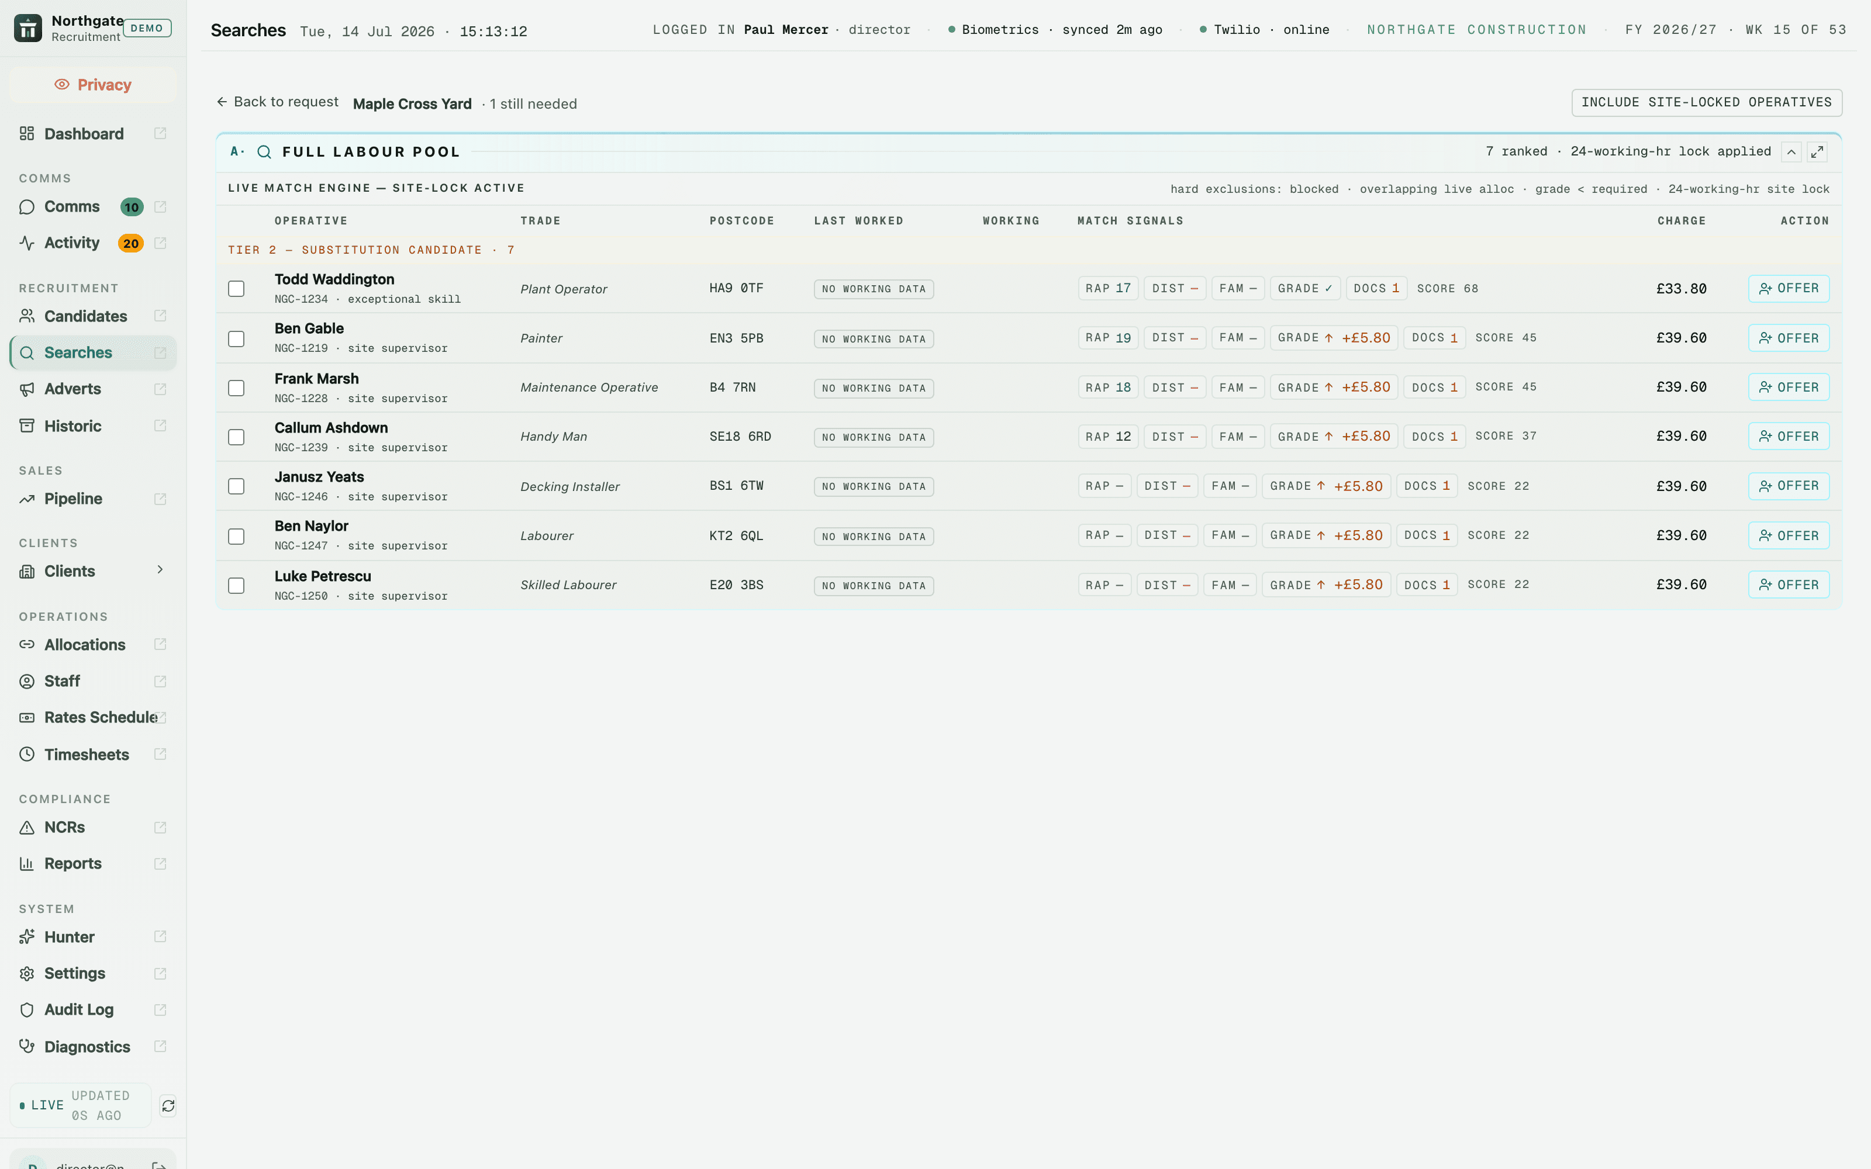Offer job to Ben Naylor

[1789, 535]
